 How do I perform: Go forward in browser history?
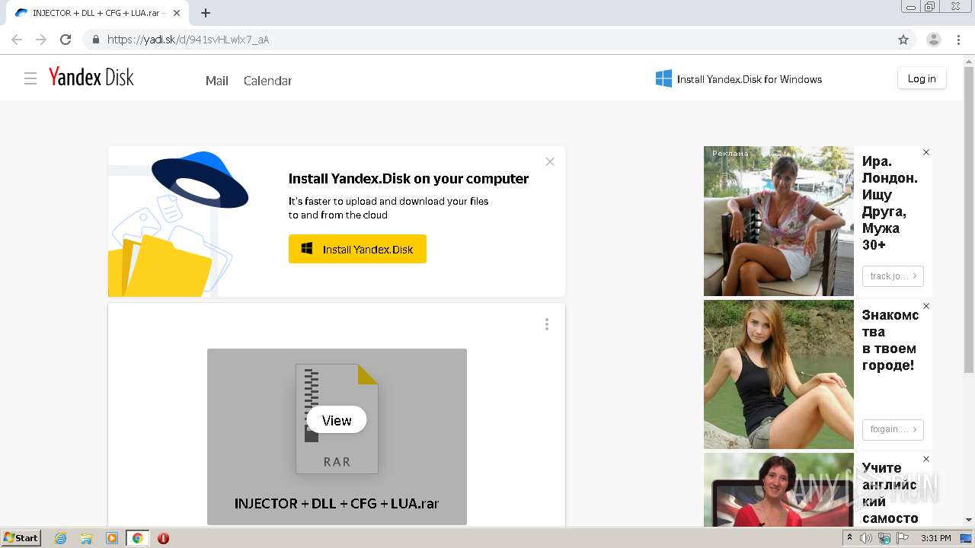pyautogui.click(x=41, y=40)
